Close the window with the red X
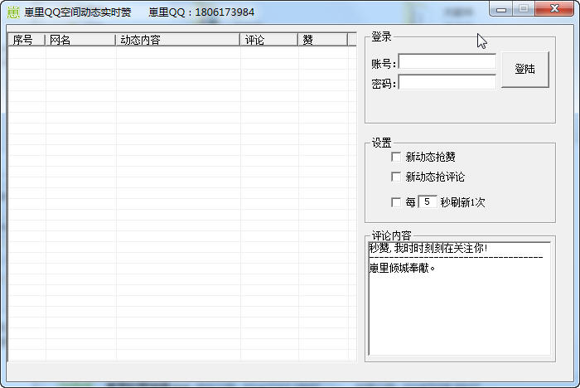 tap(554, 9)
